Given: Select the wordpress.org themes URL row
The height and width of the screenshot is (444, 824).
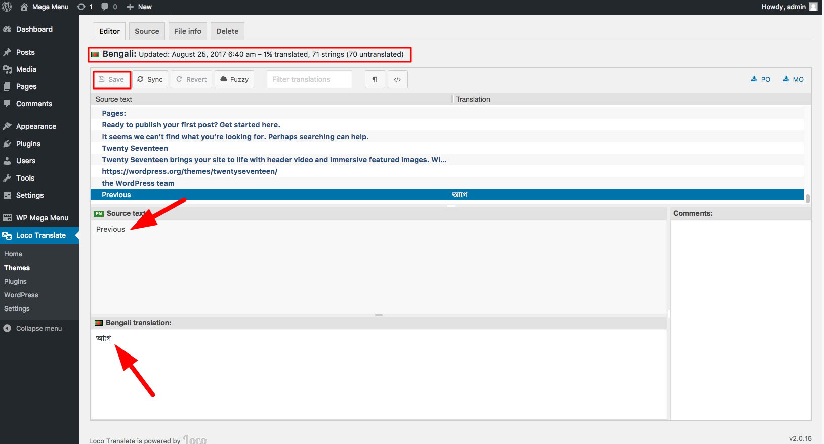Looking at the screenshot, I should (x=447, y=171).
